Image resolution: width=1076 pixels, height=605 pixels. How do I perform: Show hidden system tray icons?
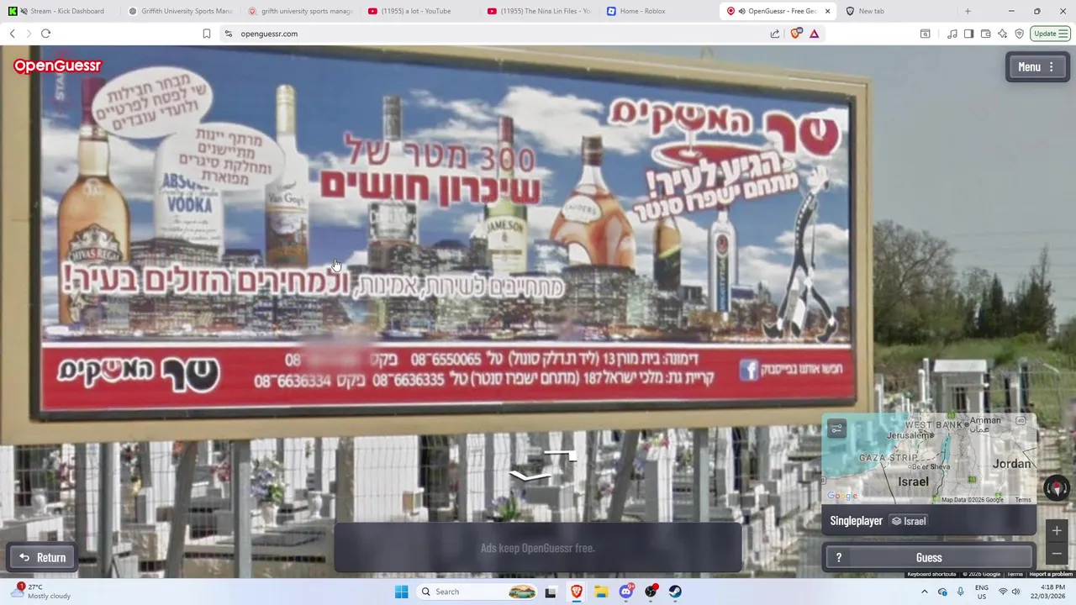click(x=924, y=592)
